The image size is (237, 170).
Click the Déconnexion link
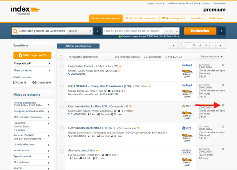220,3
